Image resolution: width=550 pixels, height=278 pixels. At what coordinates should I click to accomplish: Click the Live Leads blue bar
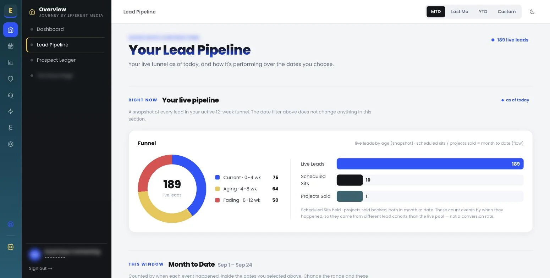tap(430, 164)
